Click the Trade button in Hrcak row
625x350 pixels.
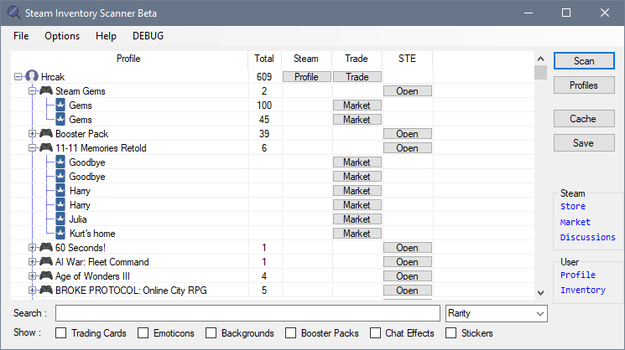(x=357, y=77)
